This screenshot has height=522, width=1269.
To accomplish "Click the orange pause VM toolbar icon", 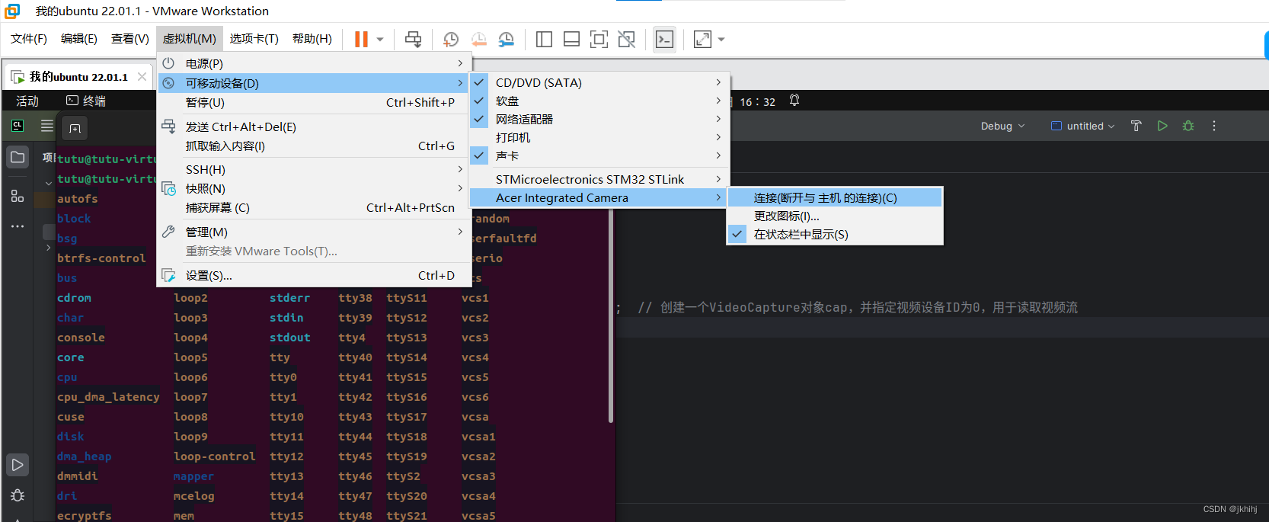I will [x=361, y=39].
